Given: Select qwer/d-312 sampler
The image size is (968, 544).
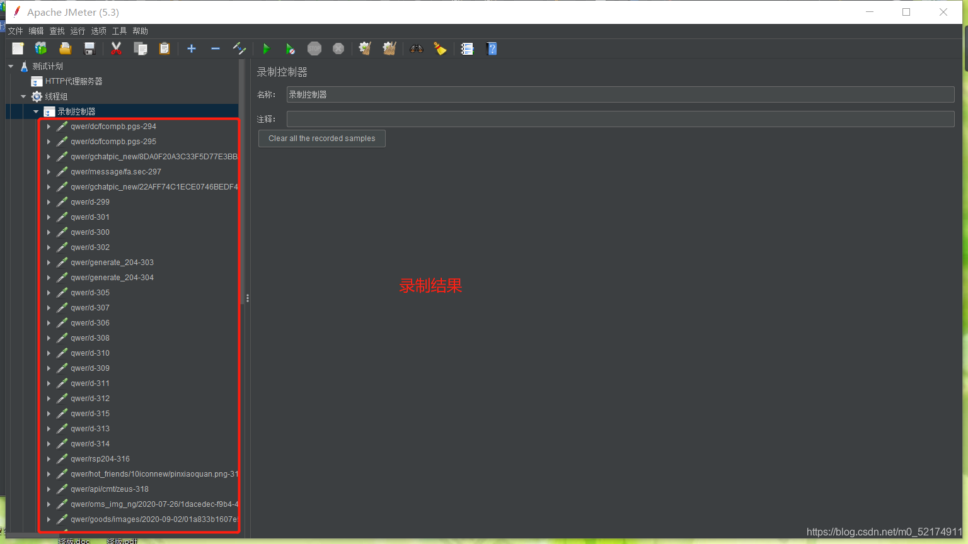Looking at the screenshot, I should point(90,399).
